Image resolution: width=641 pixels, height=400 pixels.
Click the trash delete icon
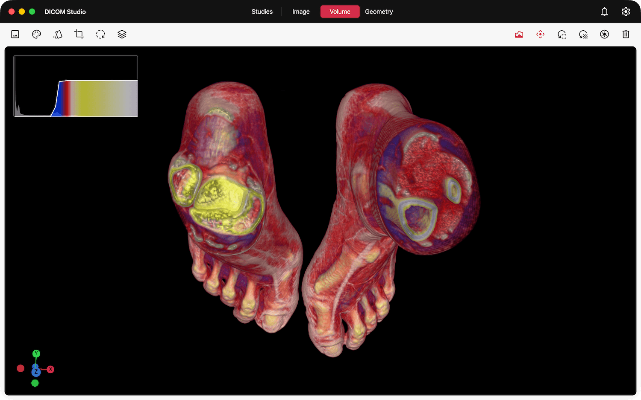coord(626,35)
